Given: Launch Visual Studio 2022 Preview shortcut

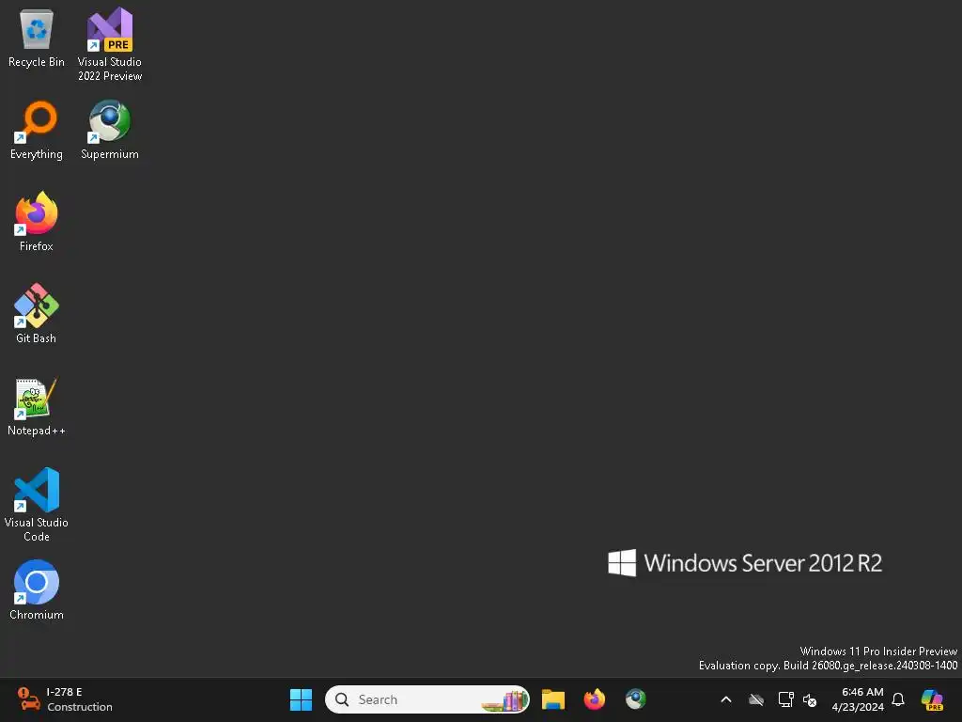Looking at the screenshot, I should (x=110, y=44).
